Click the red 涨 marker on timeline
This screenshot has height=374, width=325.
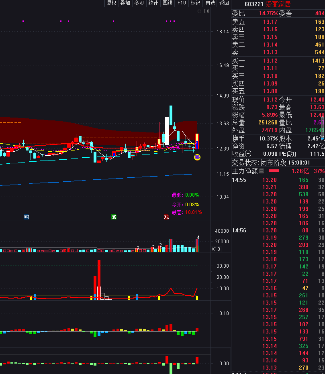click(x=166, y=217)
